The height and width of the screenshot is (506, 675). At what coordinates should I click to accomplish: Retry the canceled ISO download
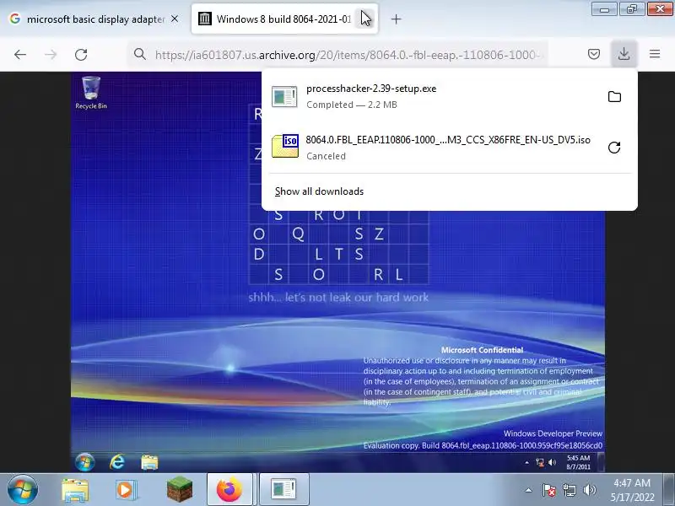614,148
